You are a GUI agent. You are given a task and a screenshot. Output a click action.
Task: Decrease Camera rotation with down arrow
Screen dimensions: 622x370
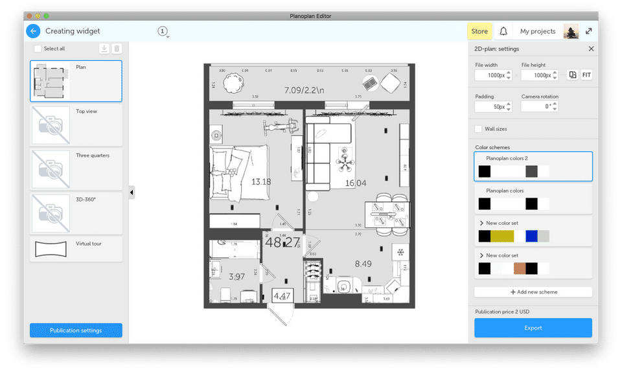[x=555, y=109]
